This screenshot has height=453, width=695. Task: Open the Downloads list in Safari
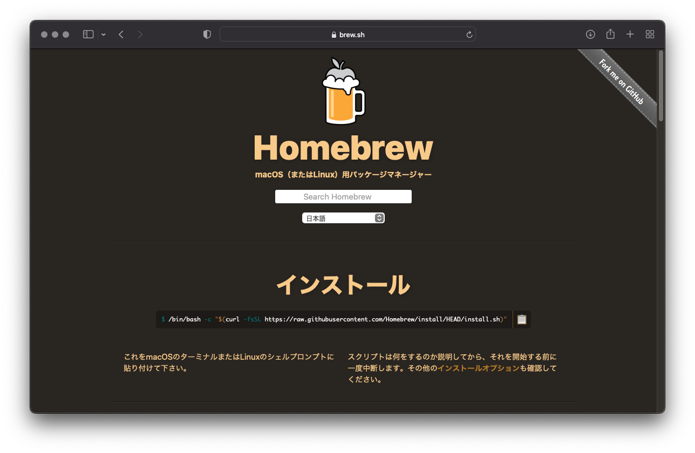click(x=590, y=34)
